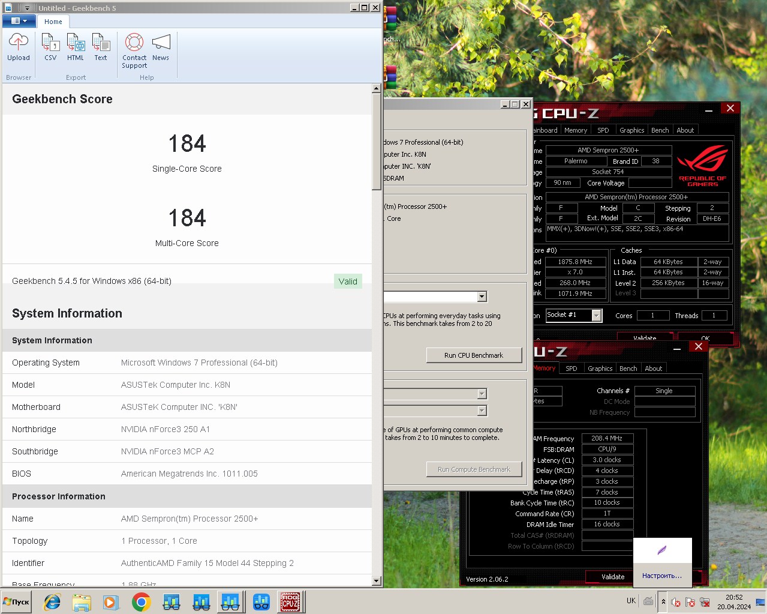Open the News megaphone icon

click(x=161, y=47)
